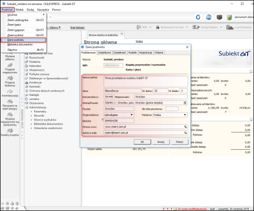The width and height of the screenshot is (254, 211).
Task: Open Wzorce wydruków under Administracja
Action: click(45, 120)
